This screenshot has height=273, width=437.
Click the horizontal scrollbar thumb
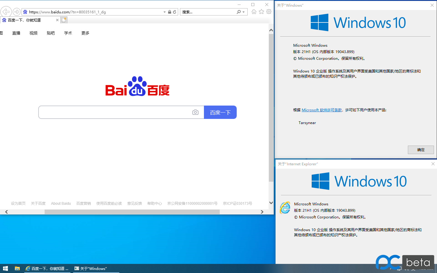[132, 212]
